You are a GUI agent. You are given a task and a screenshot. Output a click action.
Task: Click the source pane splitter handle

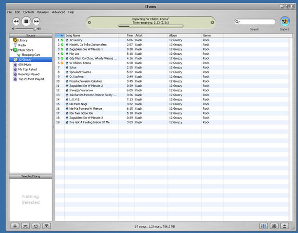pos(54,127)
